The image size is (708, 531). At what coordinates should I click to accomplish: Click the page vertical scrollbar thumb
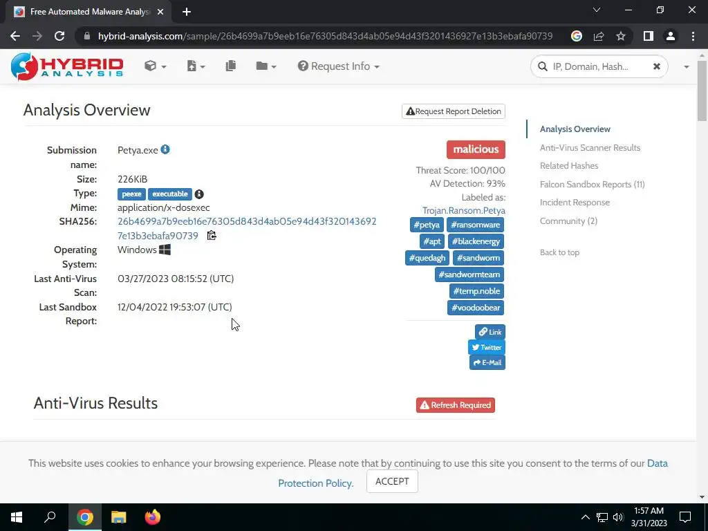(x=702, y=90)
